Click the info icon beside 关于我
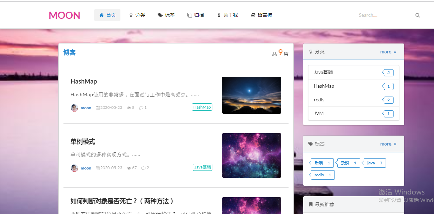434x214 pixels. (x=219, y=15)
